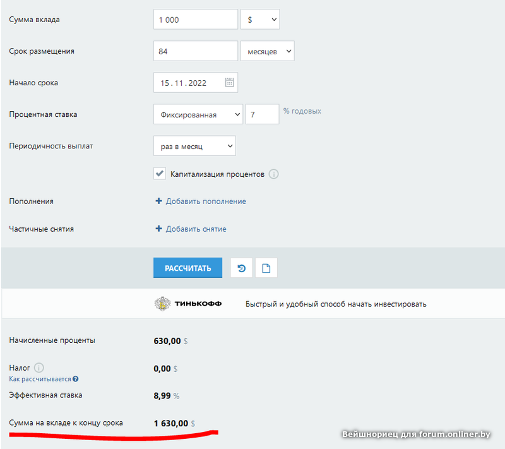
Task: Click the document export icon button
Action: (x=266, y=268)
